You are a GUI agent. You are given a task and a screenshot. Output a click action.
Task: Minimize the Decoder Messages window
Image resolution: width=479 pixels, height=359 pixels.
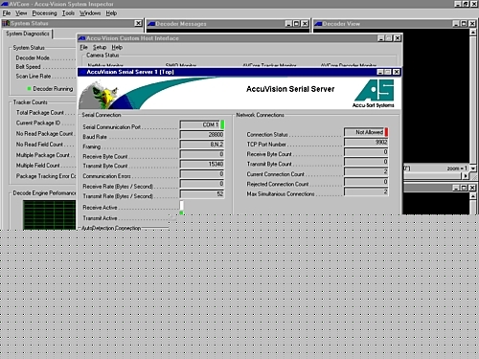[288, 24]
